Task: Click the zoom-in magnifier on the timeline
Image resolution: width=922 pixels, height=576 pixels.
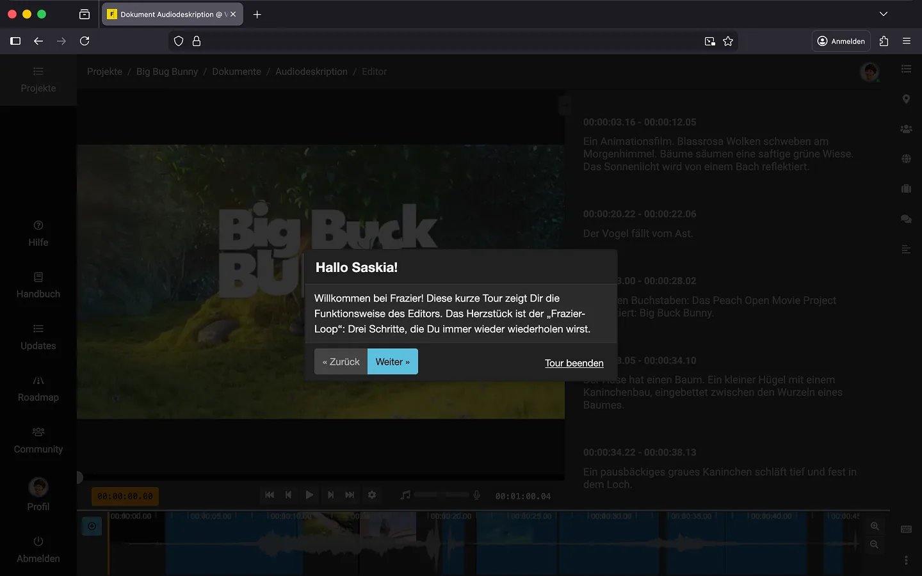Action: pyautogui.click(x=875, y=526)
